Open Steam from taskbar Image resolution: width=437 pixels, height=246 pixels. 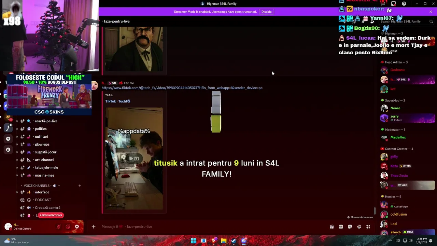coord(234,241)
